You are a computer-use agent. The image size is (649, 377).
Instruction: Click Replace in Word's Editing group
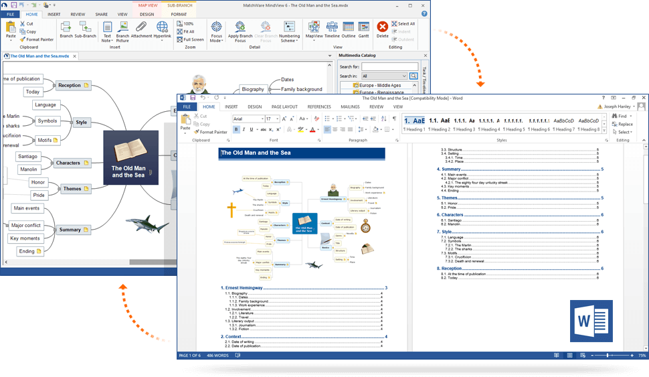pos(622,125)
